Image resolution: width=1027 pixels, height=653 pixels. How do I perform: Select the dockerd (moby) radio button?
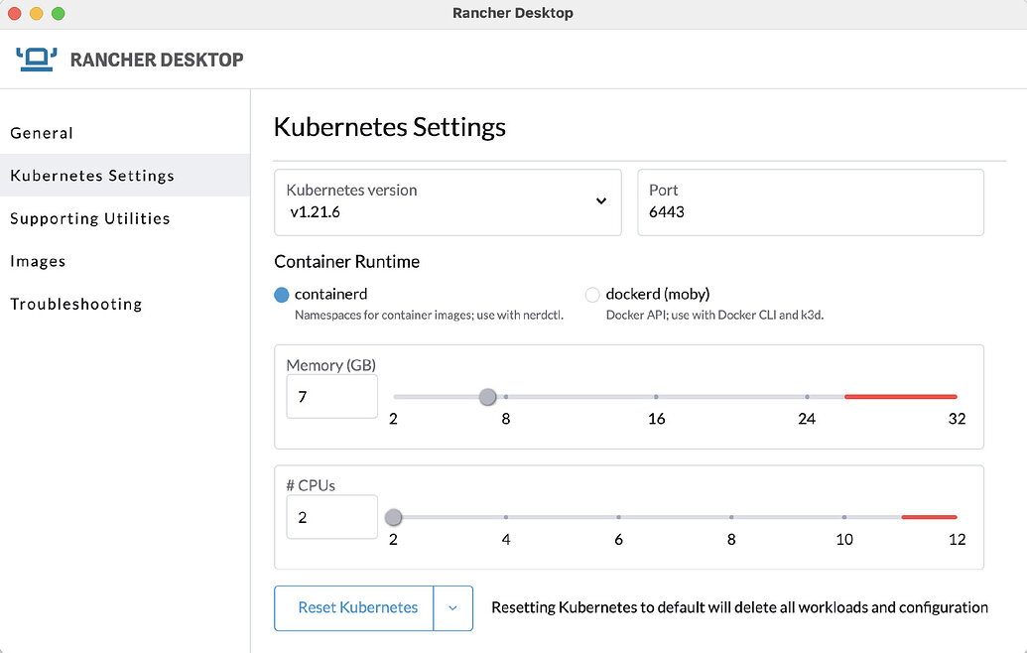coord(592,295)
